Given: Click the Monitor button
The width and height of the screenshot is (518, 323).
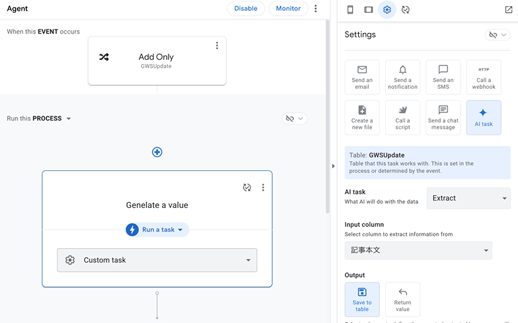Looking at the screenshot, I should coord(288,9).
